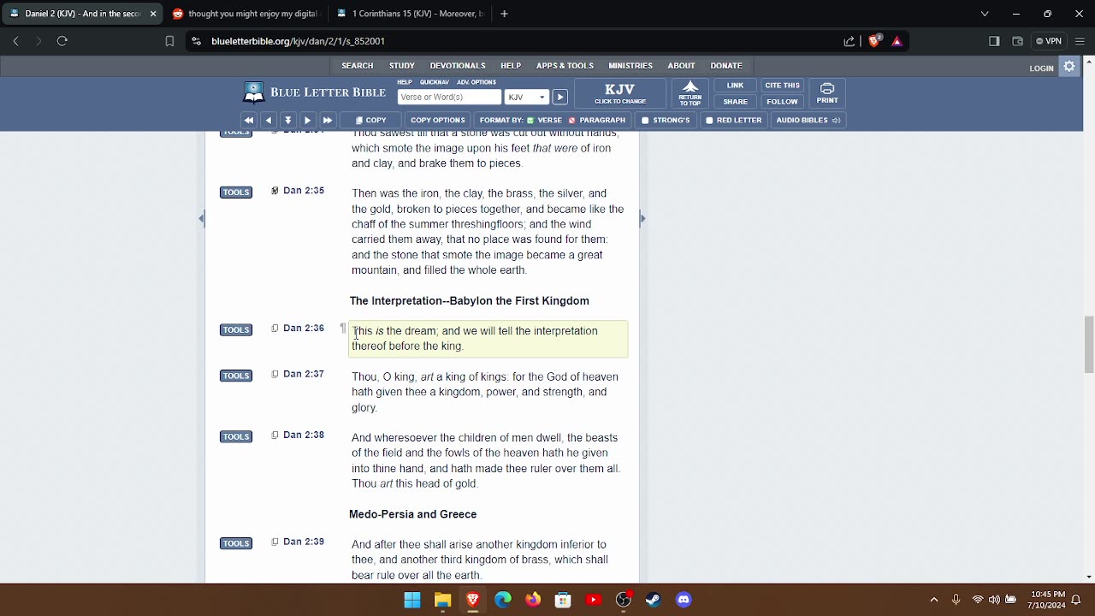
Task: Open Audio Bibles player
Action: pyautogui.click(x=808, y=121)
